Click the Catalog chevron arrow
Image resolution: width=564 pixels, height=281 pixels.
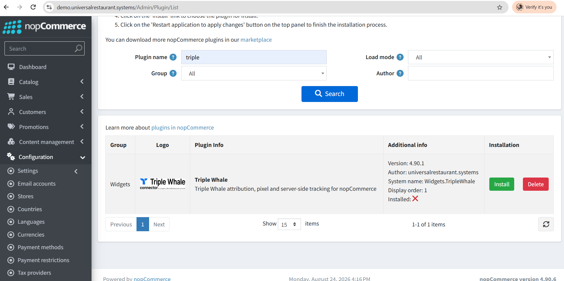point(82,82)
